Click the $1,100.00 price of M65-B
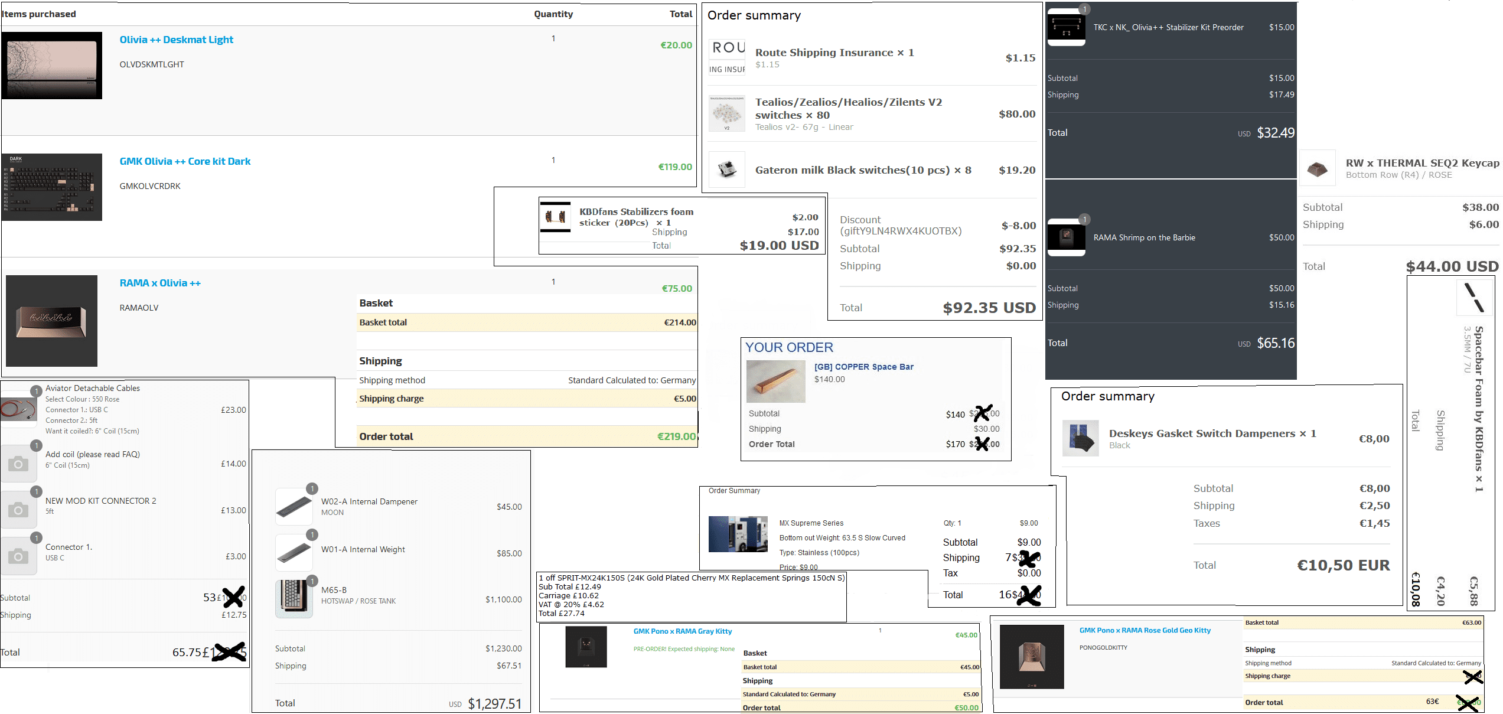Viewport: 1503px width, 714px height. [504, 599]
